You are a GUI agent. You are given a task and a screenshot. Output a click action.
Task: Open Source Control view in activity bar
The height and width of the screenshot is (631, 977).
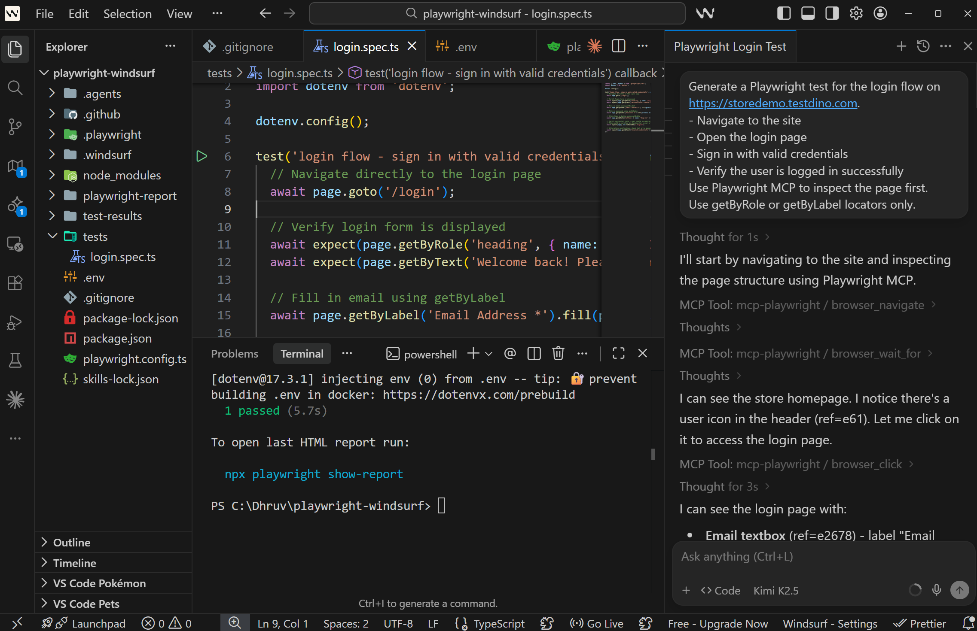click(x=15, y=127)
